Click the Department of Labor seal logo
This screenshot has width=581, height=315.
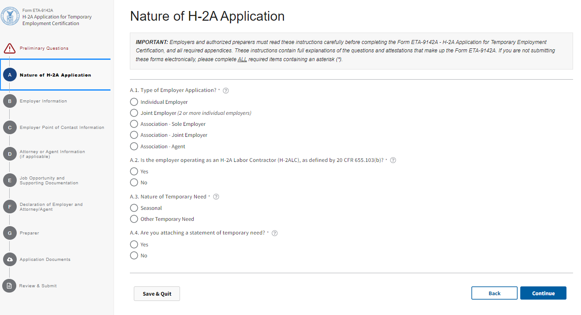[10, 17]
